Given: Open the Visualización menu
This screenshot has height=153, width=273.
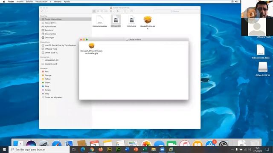Looking at the screenshot, I should point(41,2).
